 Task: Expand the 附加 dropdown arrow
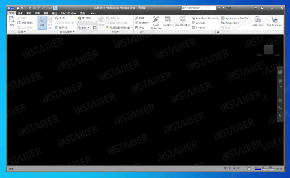[12, 28]
